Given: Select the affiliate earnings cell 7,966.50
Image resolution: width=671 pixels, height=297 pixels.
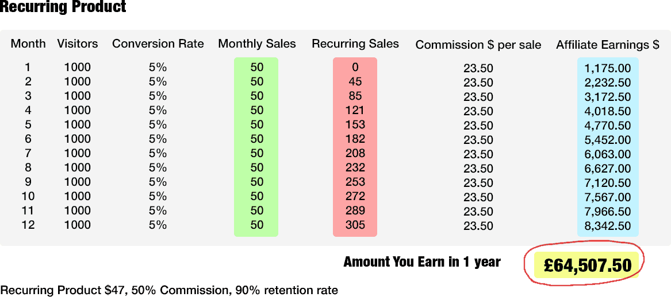Looking at the screenshot, I should click(x=608, y=212).
